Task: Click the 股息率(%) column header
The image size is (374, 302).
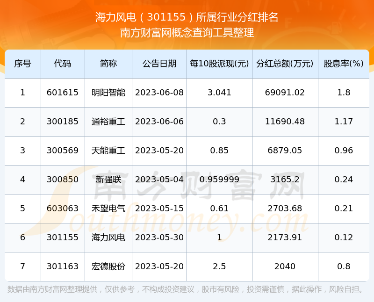Action: click(344, 64)
